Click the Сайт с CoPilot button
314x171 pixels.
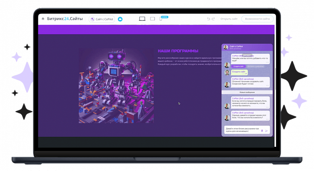coord(102,19)
